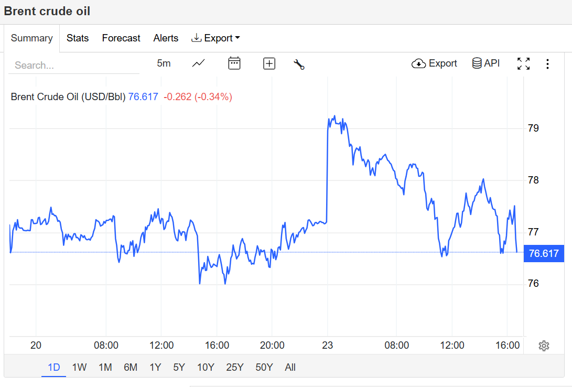Viewport: 572px width, 387px height.
Task: Click the chart settings gear icon
Action: click(x=544, y=346)
